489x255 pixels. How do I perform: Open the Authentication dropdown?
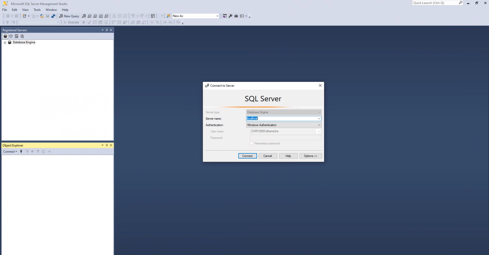pos(319,125)
